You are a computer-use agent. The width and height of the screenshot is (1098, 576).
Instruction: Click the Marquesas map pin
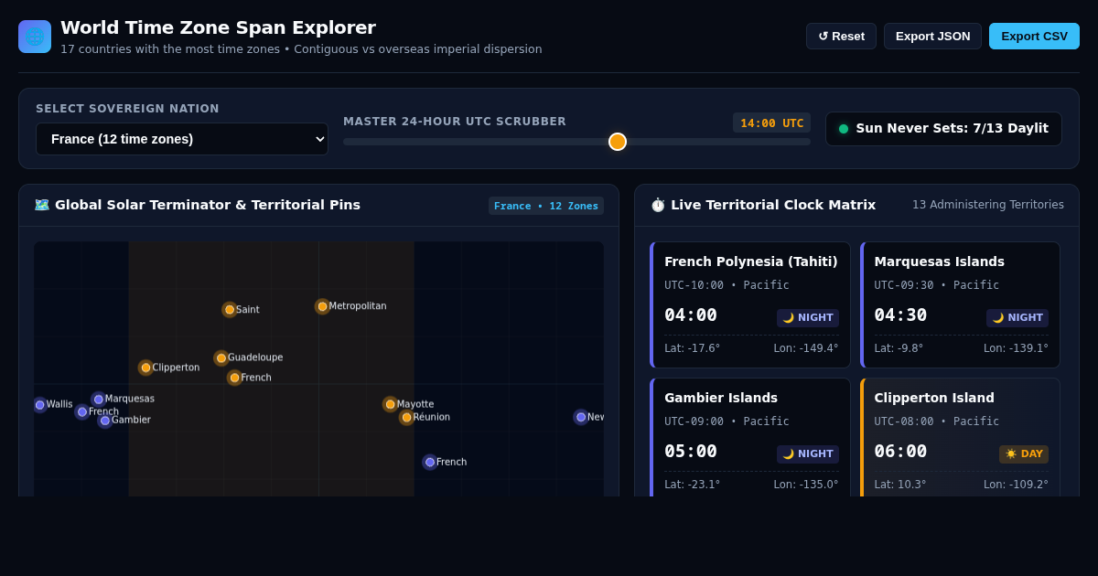(x=99, y=399)
